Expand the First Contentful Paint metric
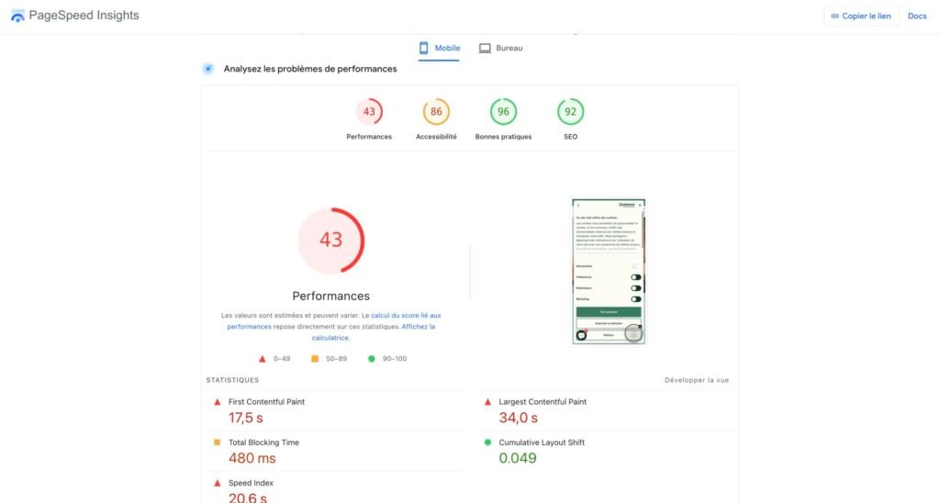 pos(266,402)
